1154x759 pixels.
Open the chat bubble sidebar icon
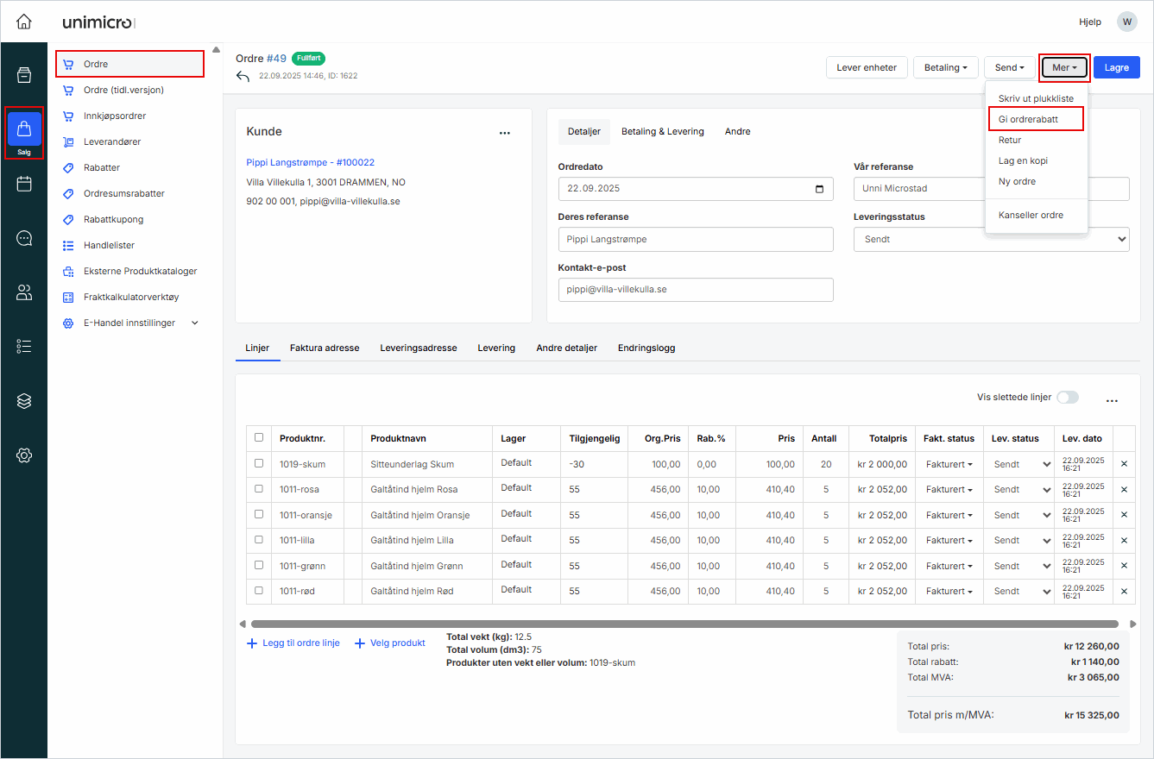[24, 238]
